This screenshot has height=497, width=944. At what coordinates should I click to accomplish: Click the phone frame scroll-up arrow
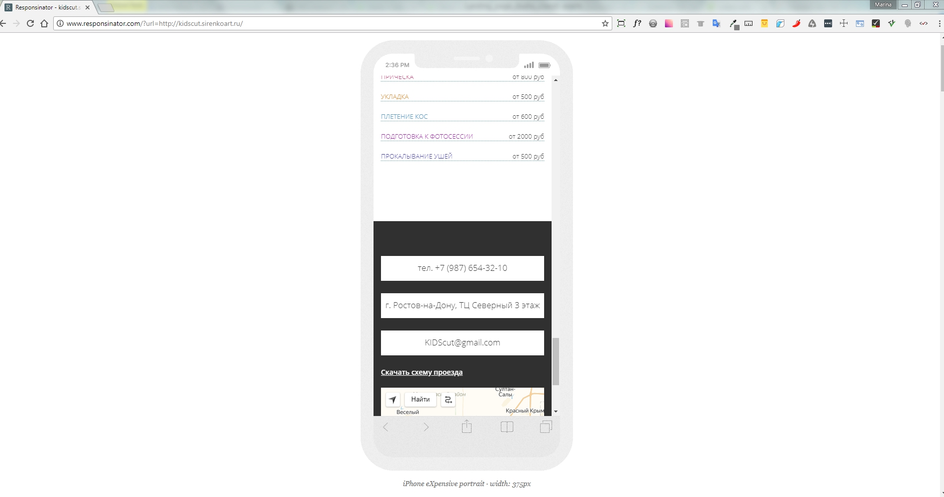[x=556, y=80]
